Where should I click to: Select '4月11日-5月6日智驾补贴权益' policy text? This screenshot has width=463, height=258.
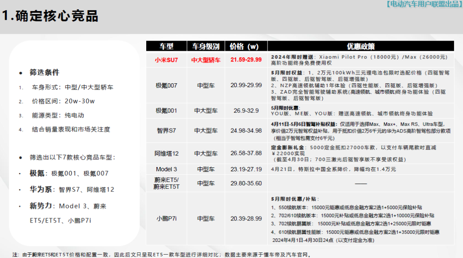(361, 131)
